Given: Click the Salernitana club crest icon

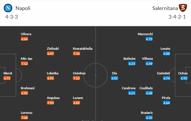Looking at the screenshot, I should click(183, 8).
